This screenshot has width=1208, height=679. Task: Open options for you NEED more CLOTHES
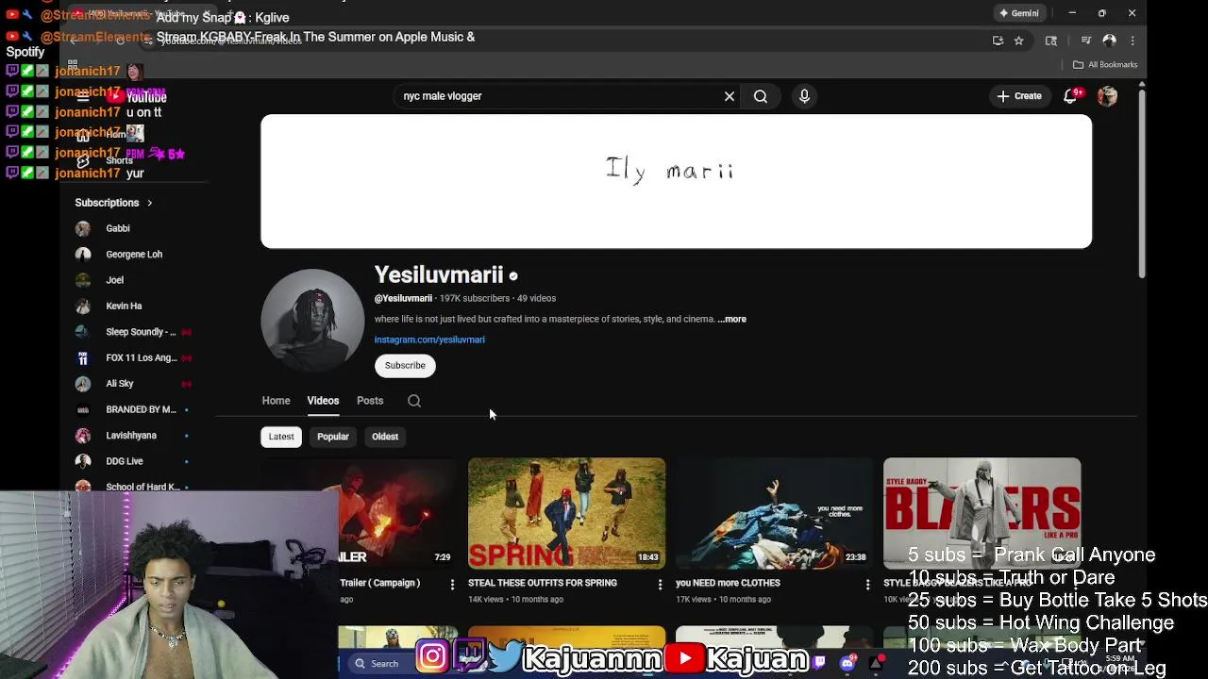pos(867,585)
